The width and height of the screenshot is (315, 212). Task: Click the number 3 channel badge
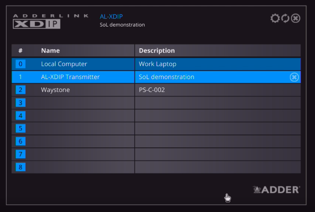pyautogui.click(x=20, y=103)
